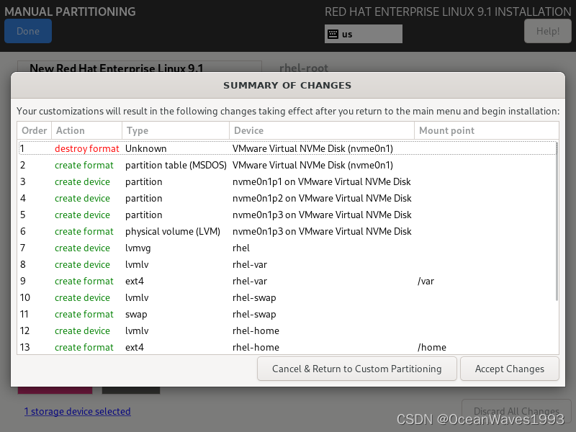Select row 8 rhel-var lvmlv device cell
The width and height of the screenshot is (576, 432).
(250, 264)
